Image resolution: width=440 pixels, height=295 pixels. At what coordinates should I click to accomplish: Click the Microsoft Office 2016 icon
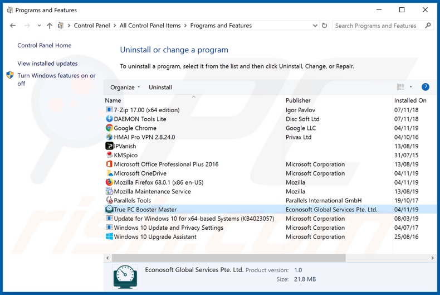[x=109, y=164]
